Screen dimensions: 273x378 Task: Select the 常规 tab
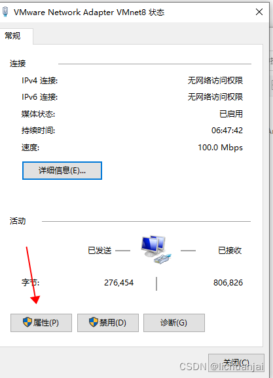[12, 36]
